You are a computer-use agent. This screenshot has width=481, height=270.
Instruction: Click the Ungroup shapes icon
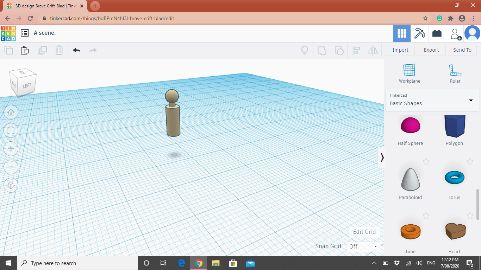[339, 50]
